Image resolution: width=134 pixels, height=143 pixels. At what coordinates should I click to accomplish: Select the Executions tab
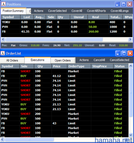(37, 60)
